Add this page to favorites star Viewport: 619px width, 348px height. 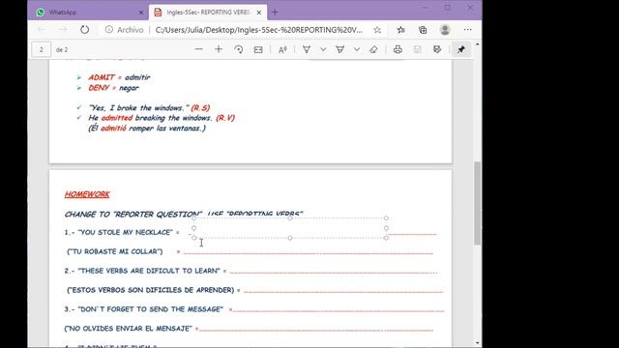(377, 30)
